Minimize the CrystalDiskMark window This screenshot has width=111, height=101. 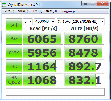[x=85, y=4]
